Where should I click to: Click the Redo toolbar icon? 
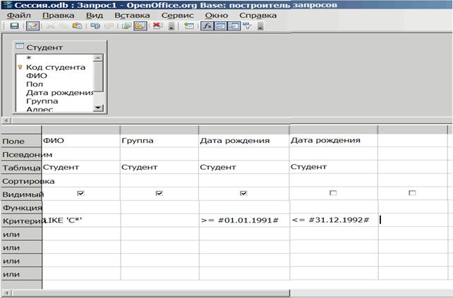[109, 26]
